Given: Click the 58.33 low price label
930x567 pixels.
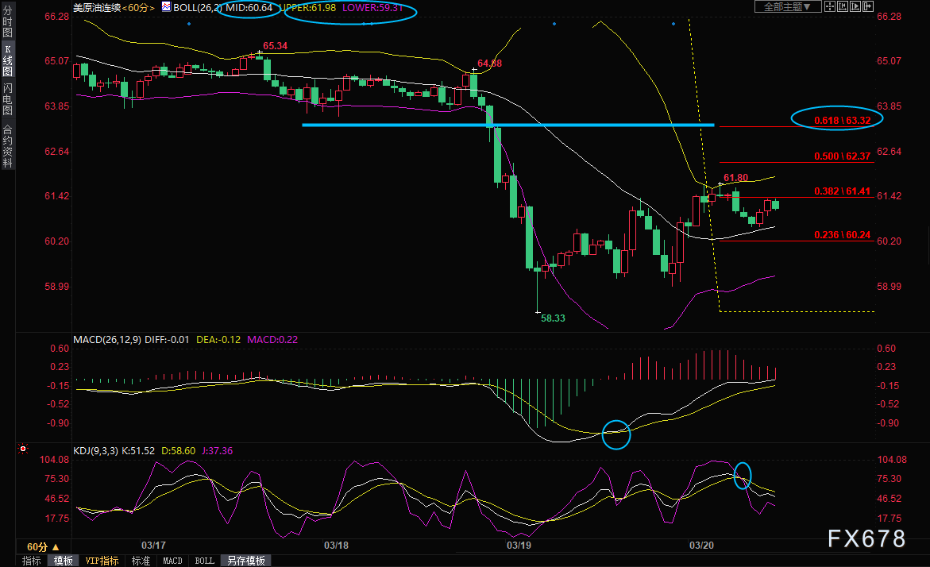Looking at the screenshot, I should coord(553,318).
